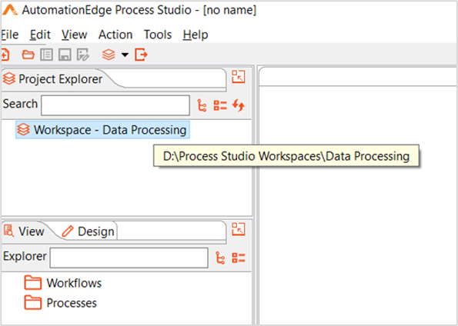Click collapse list icon beside Explorer field
Image resolution: width=458 pixels, height=326 pixels.
click(239, 258)
